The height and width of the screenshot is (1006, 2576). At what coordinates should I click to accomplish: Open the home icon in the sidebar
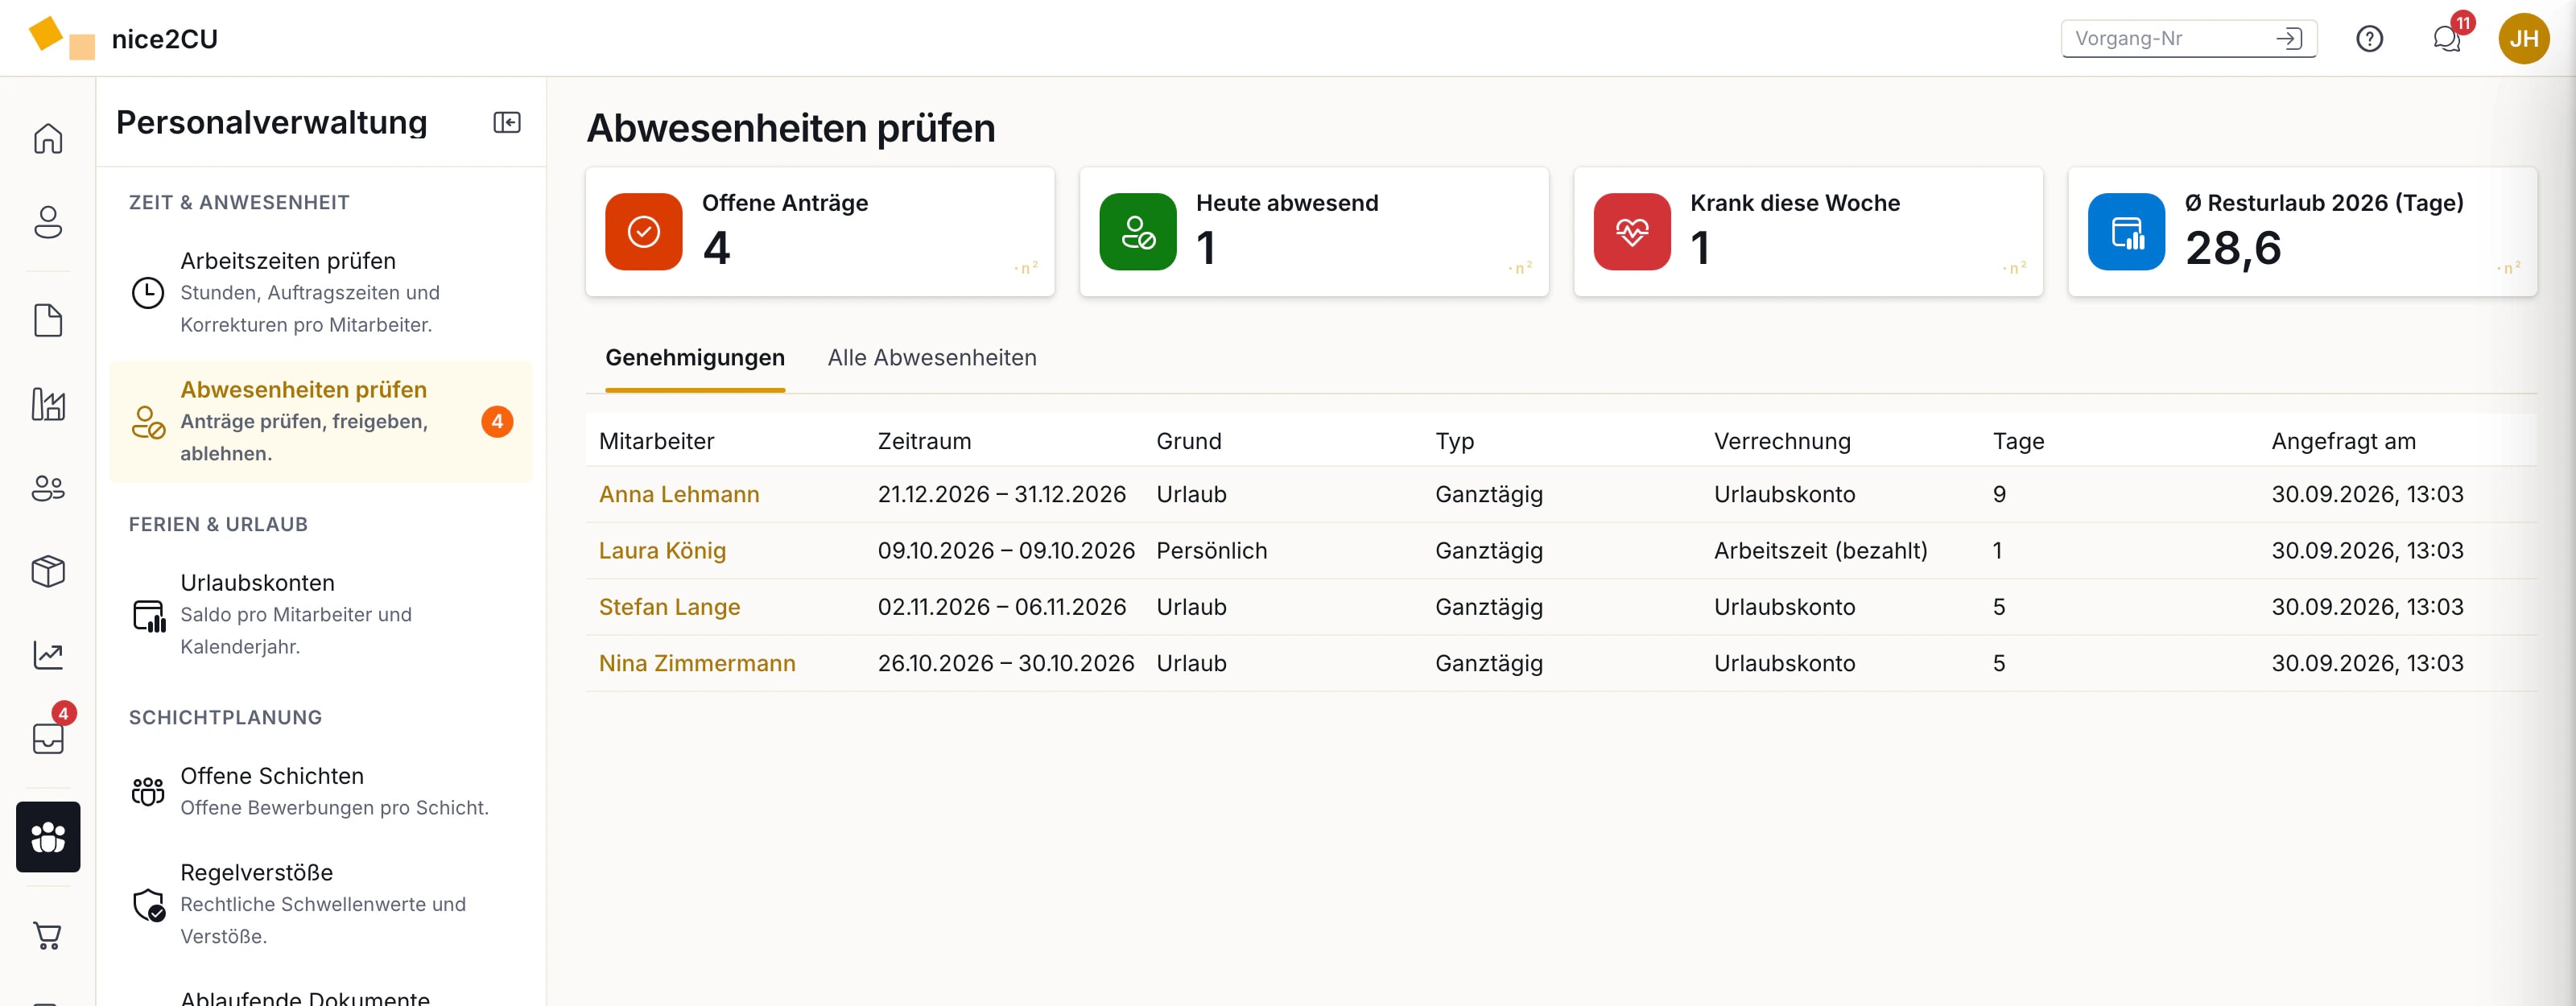pyautogui.click(x=48, y=138)
